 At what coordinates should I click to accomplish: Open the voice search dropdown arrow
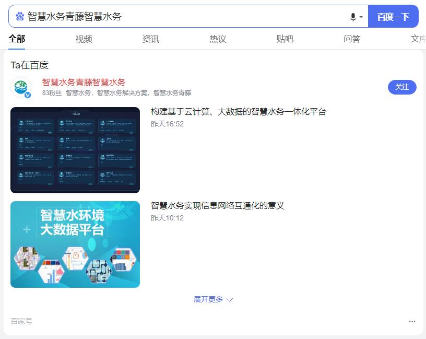361,17
